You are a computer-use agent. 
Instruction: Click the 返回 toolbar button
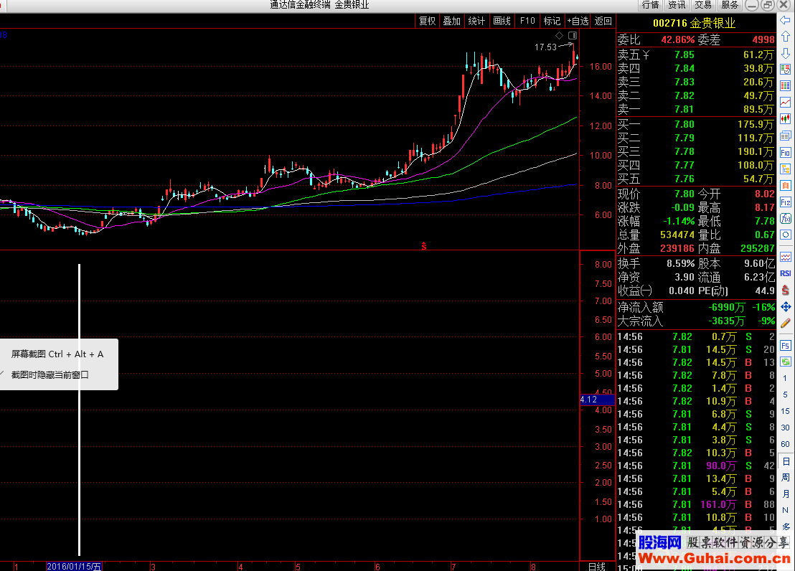[603, 21]
